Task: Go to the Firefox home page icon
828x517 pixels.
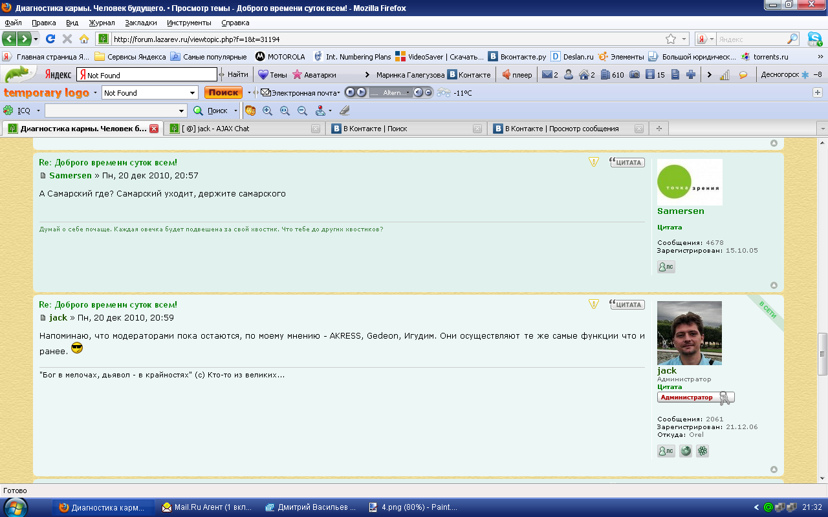Action: (x=83, y=39)
